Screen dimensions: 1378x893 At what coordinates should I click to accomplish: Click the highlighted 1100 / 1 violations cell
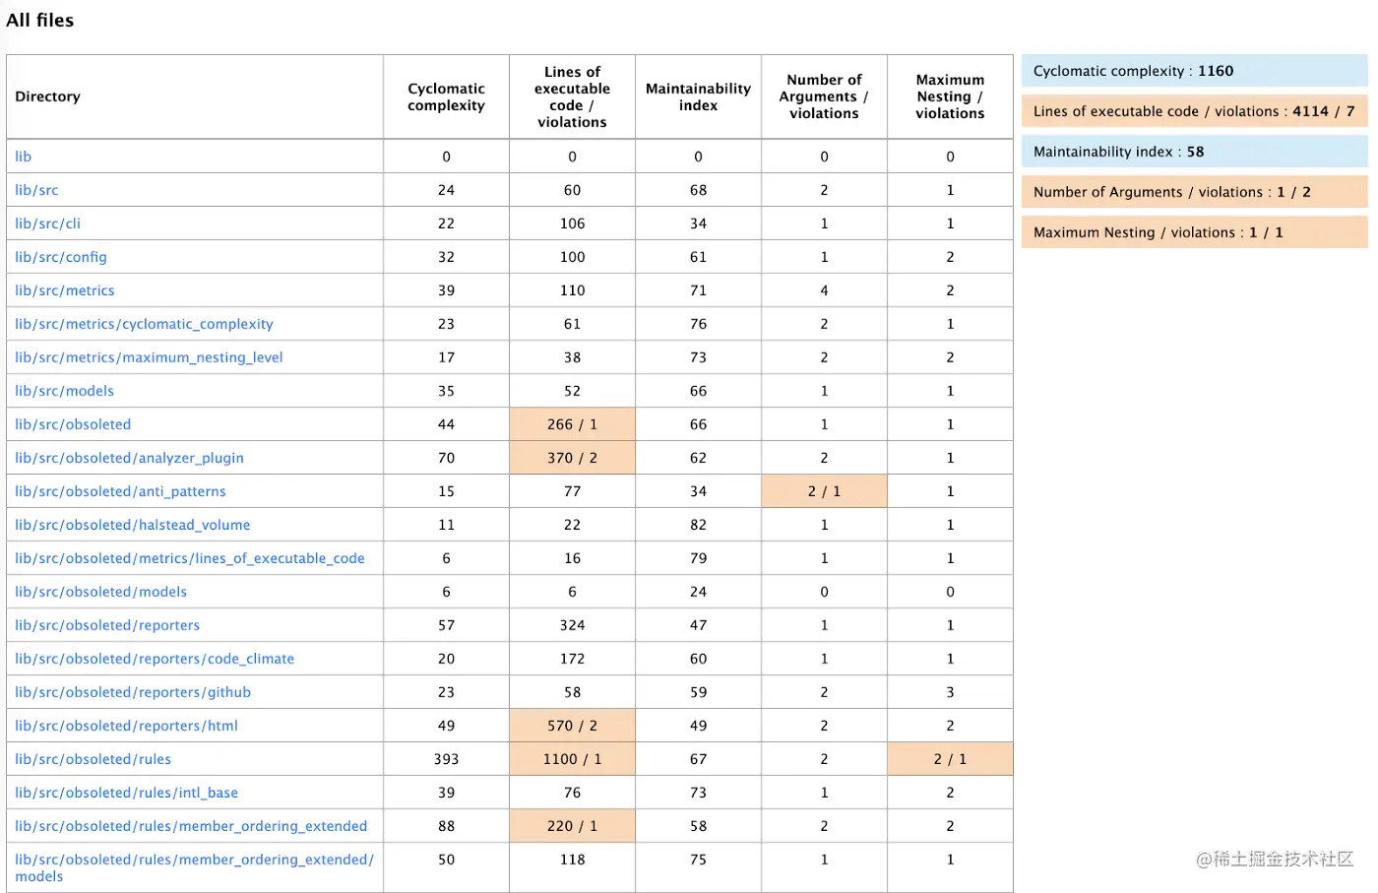(x=572, y=759)
